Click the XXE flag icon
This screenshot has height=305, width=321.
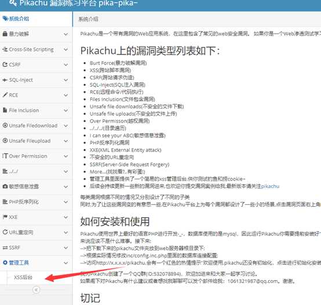click(5, 217)
